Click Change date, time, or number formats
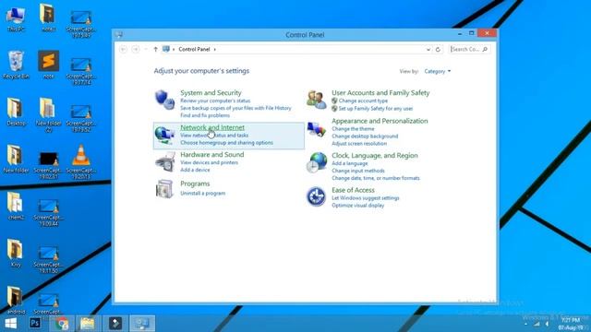 click(376, 178)
